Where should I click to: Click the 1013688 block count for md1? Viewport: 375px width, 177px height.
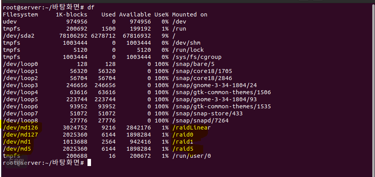75,142
